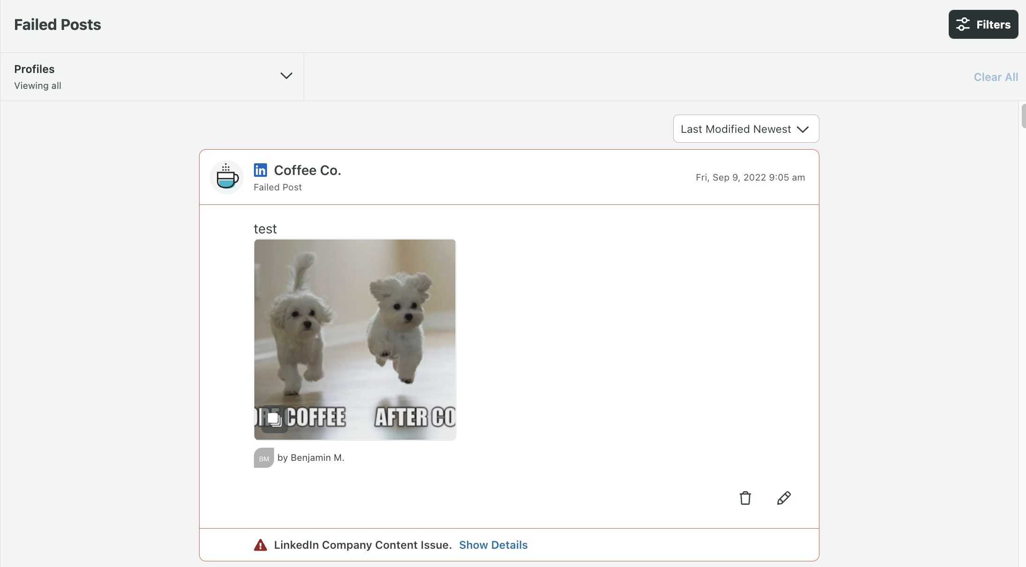Click the 'Failed Post' status label
This screenshot has width=1026, height=567.
coord(278,187)
